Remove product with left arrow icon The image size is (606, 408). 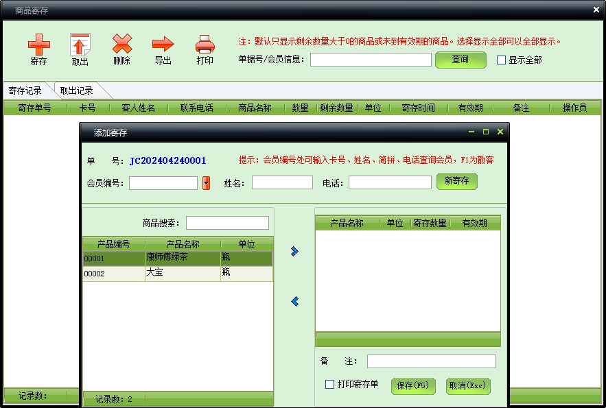pyautogui.click(x=294, y=301)
